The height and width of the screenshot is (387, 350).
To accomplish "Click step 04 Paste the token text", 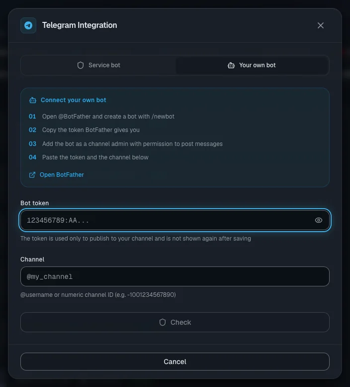I will click(x=95, y=157).
